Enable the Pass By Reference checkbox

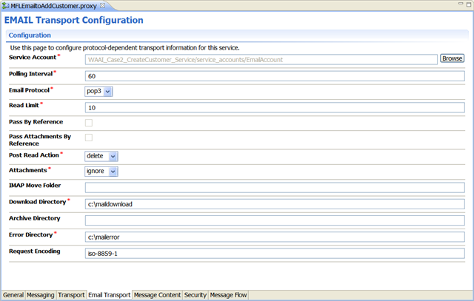click(89, 122)
